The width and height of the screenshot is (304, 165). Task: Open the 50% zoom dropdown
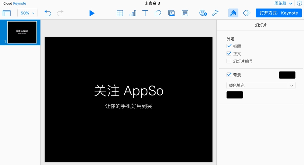tap(27, 13)
